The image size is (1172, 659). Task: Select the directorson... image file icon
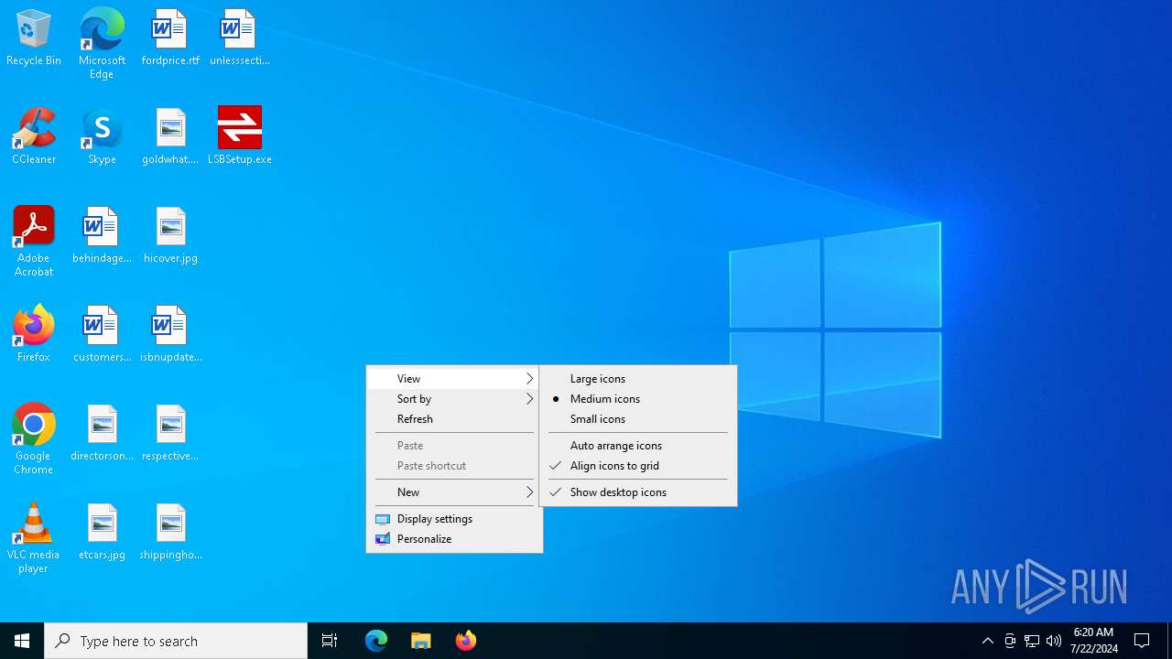point(102,433)
